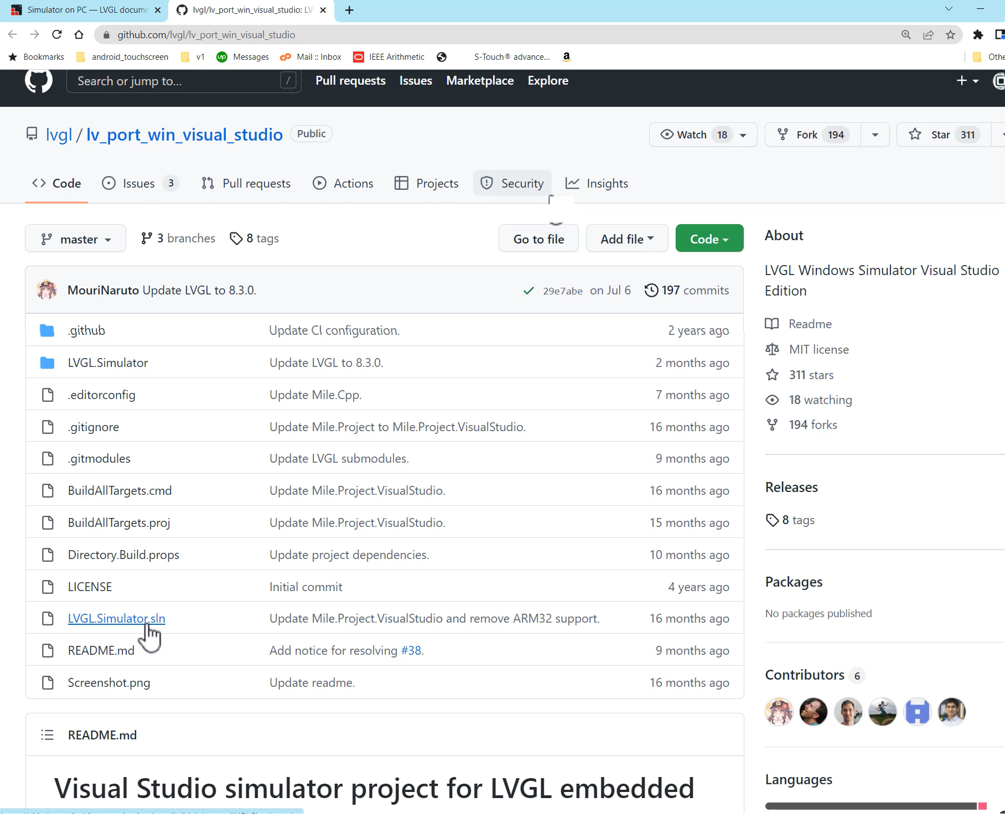Screen dimensions: 1005x818
Task: Open the Projects tab
Action: [426, 183]
